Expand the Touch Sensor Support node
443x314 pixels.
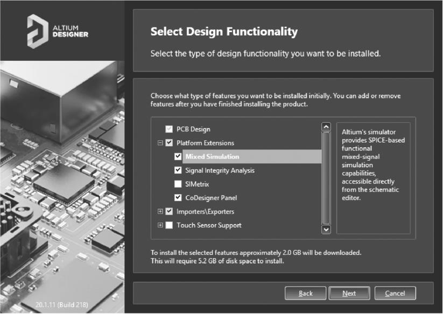(x=160, y=225)
